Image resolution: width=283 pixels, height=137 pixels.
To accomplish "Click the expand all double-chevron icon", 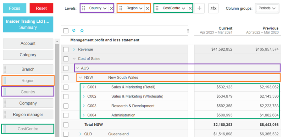I will [x=74, y=31].
